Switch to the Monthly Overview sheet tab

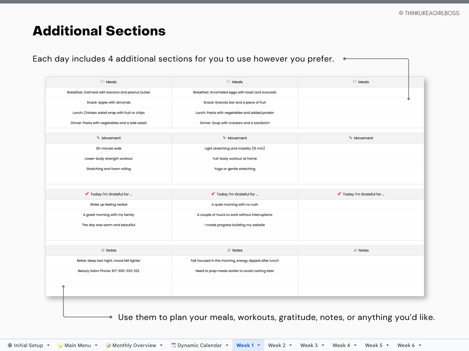[x=134, y=345]
